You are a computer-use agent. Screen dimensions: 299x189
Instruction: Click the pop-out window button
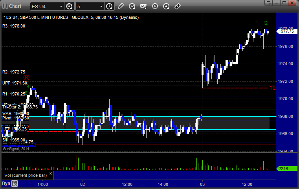coord(269,3)
